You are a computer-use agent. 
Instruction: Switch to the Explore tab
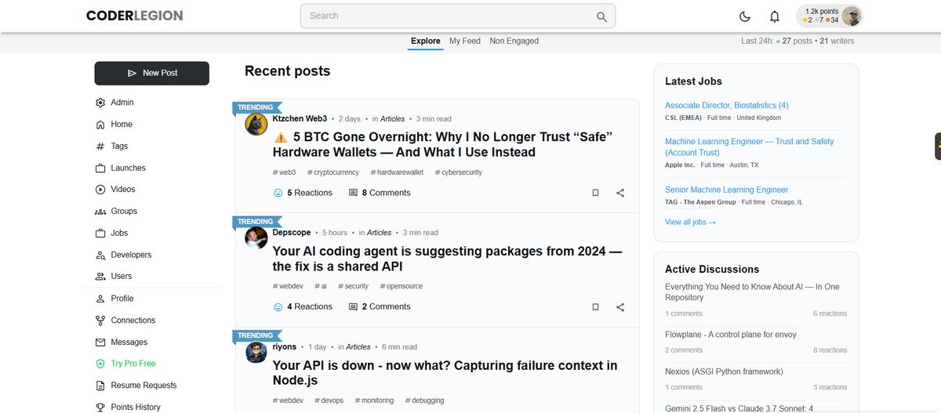[x=425, y=41]
